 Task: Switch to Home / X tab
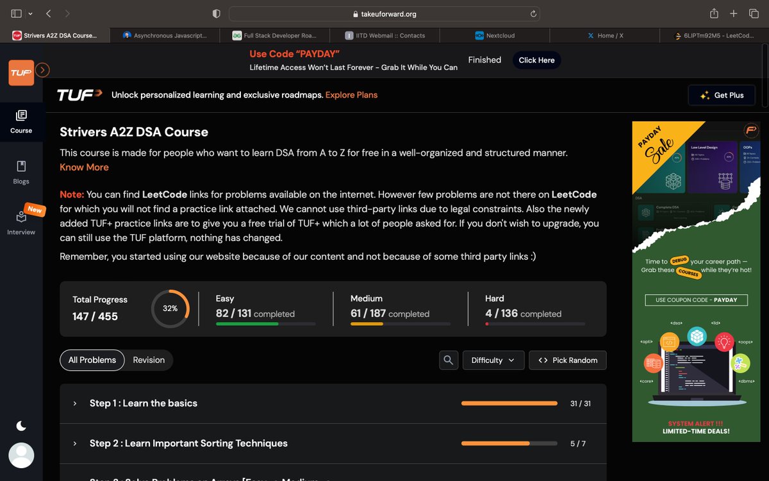point(605,35)
